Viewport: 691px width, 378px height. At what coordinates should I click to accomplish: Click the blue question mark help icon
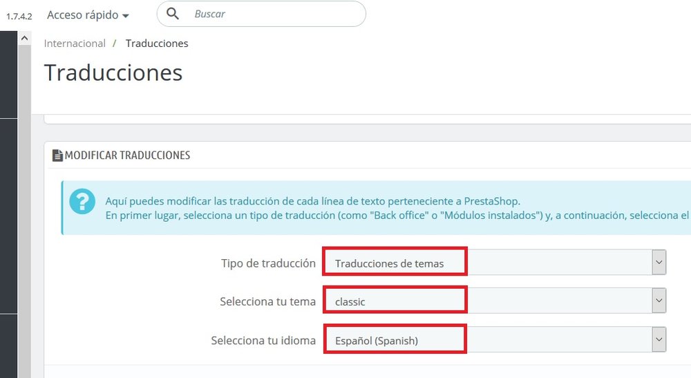(83, 202)
